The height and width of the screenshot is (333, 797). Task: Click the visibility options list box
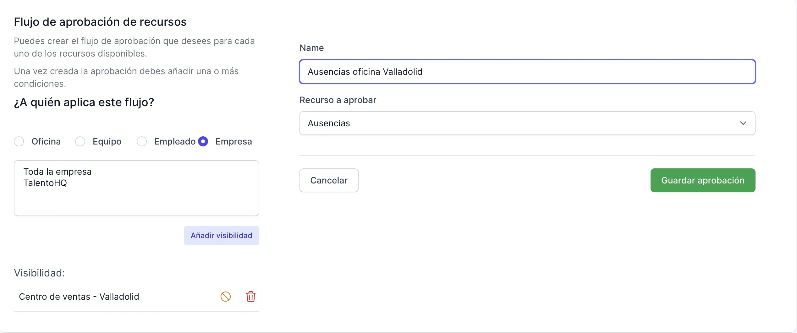pyautogui.click(x=136, y=188)
